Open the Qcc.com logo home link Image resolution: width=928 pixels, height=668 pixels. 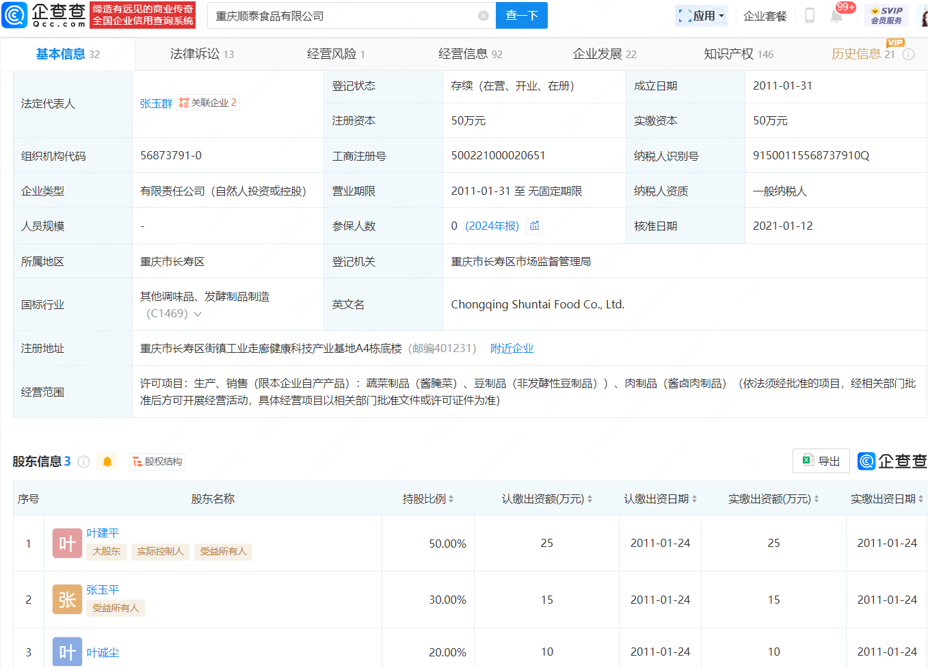click(x=44, y=15)
